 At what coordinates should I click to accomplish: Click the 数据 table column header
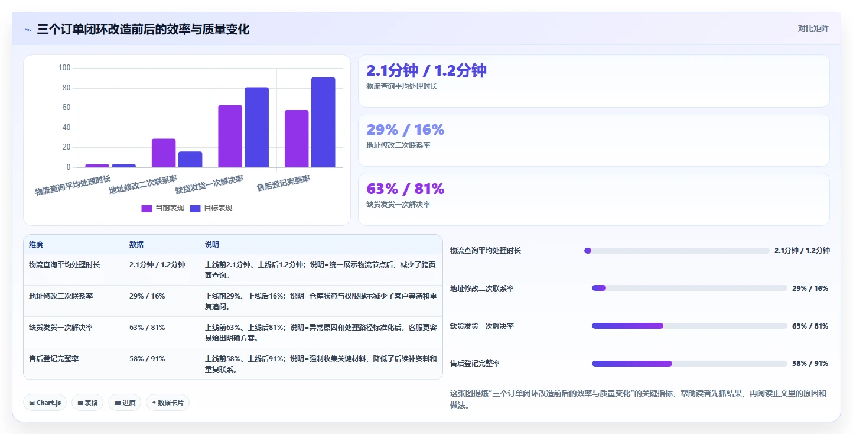pos(136,245)
